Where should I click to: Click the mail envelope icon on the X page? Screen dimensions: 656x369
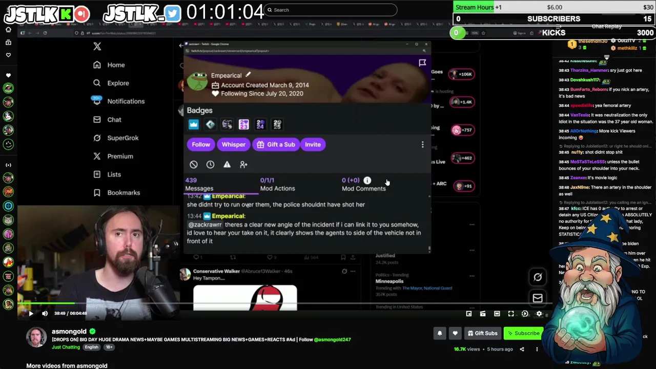click(538, 298)
